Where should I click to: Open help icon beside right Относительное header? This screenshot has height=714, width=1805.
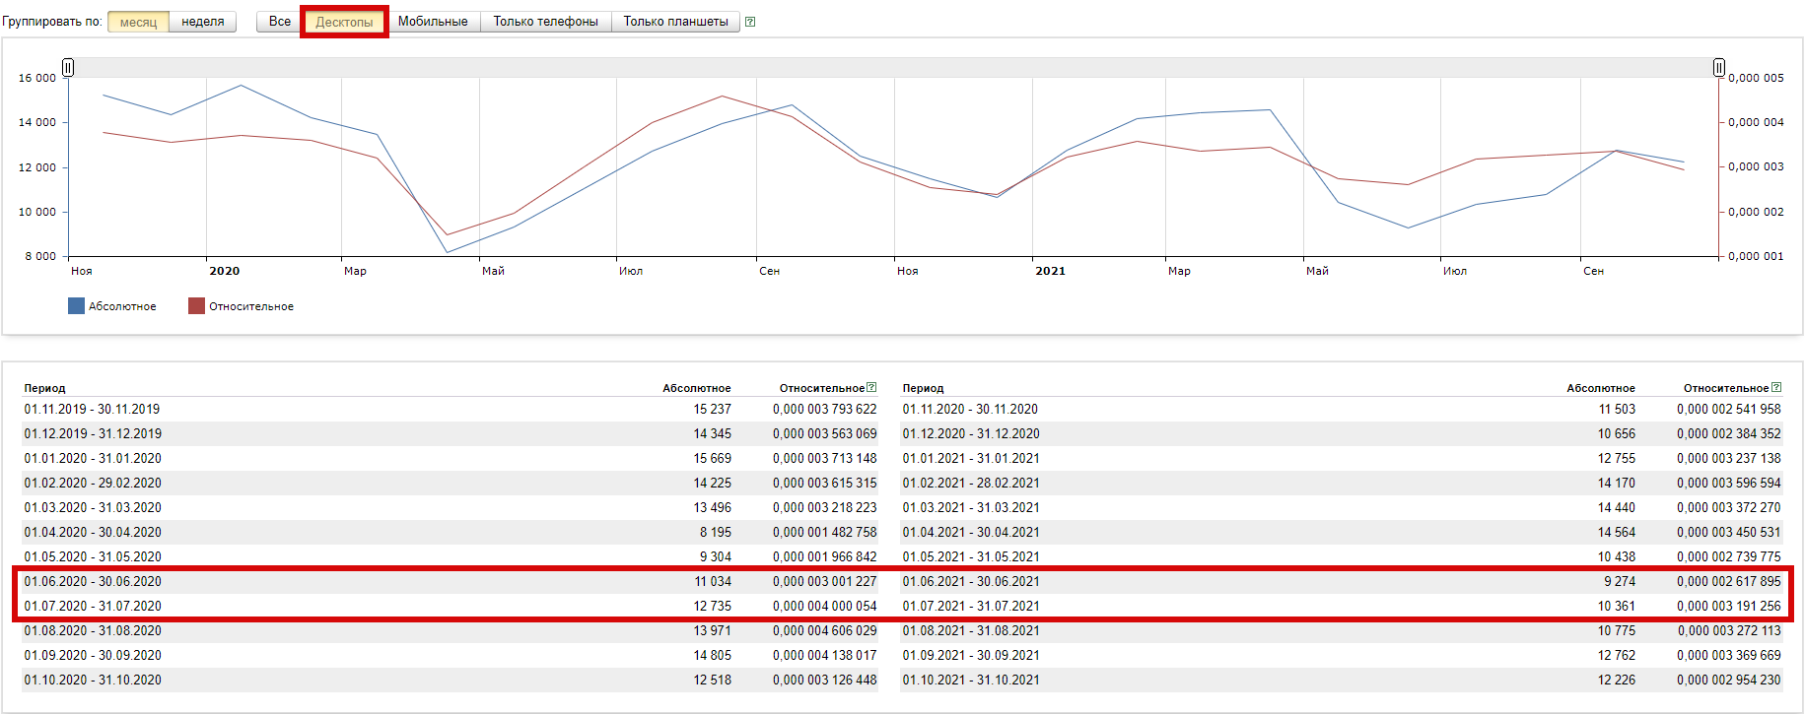(x=1776, y=387)
